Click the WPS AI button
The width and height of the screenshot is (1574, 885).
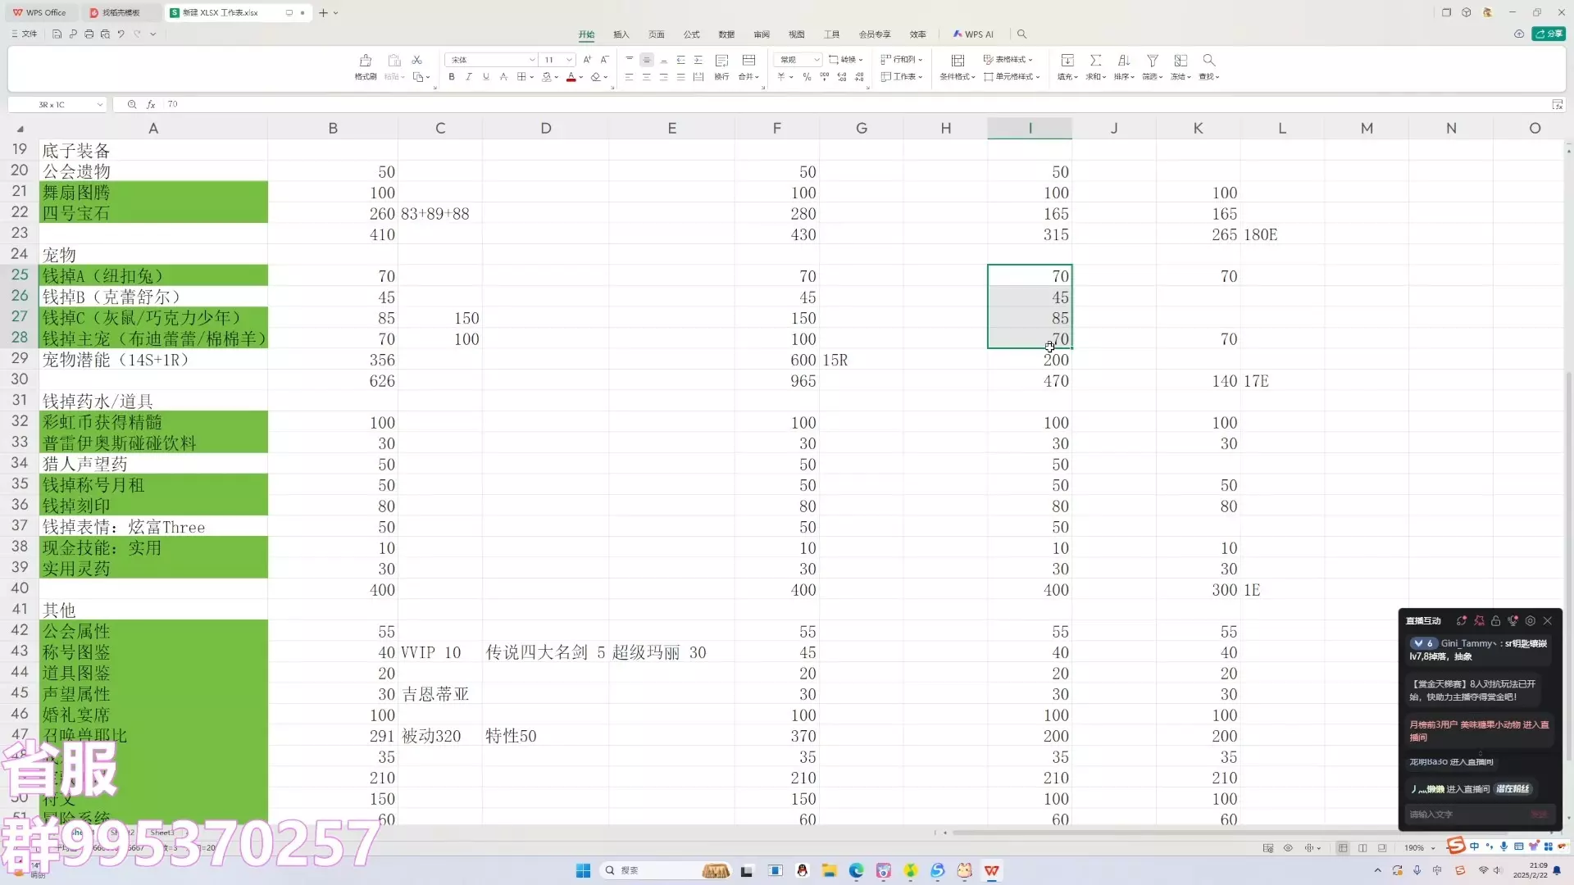pyautogui.click(x=973, y=34)
